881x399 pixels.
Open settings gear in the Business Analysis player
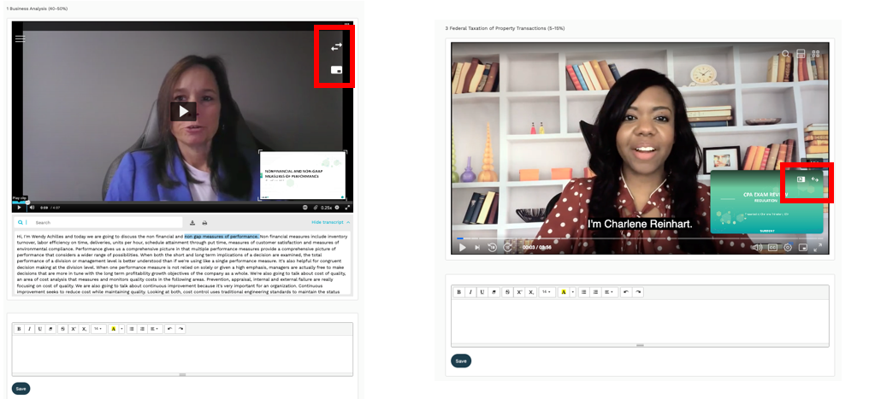[336, 207]
